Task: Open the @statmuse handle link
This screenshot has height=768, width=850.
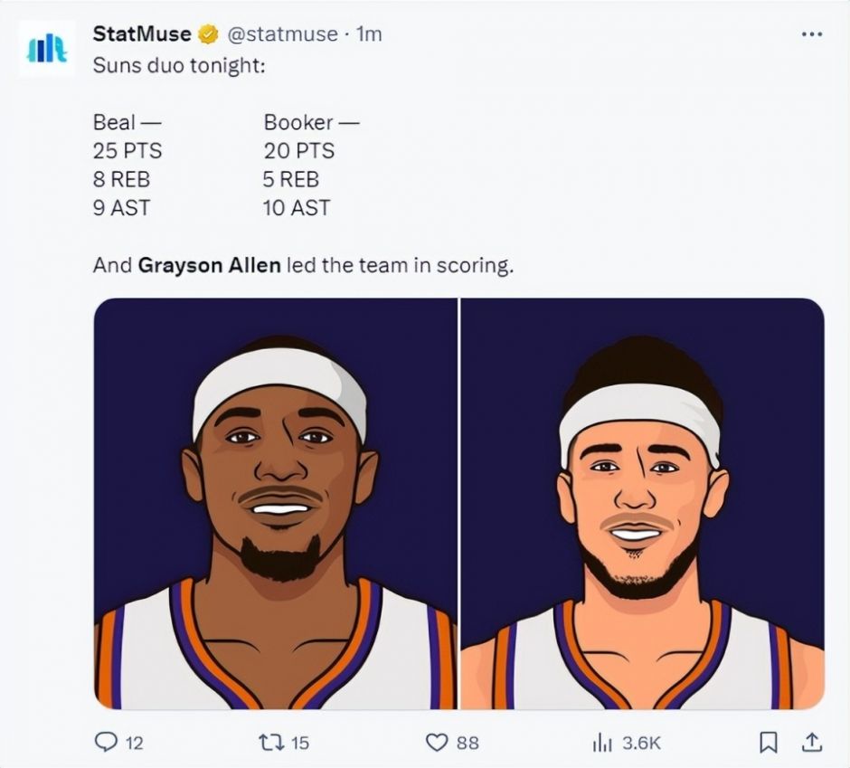Action: [281, 34]
